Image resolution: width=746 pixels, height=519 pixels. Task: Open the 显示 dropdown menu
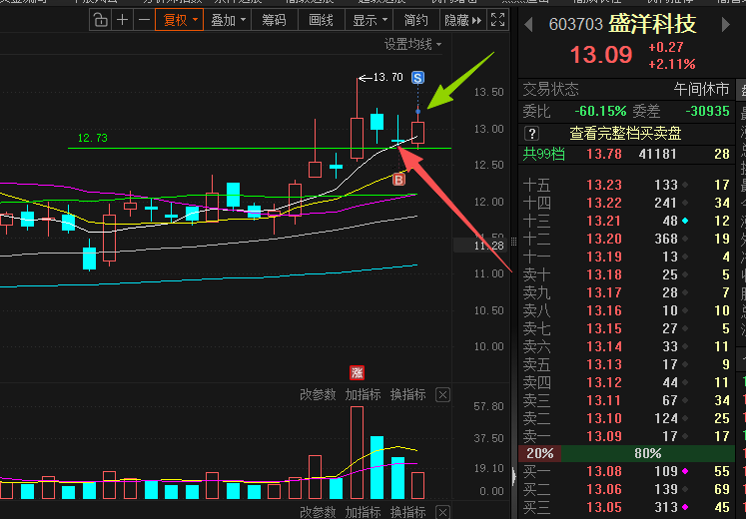[370, 20]
